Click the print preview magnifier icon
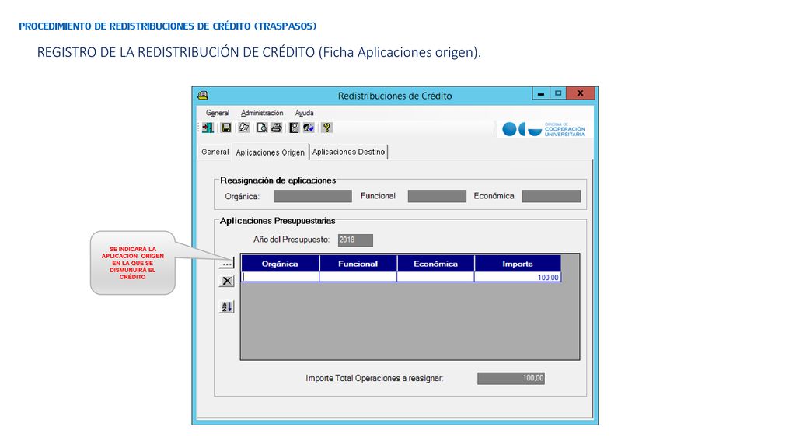Screen dimensions: 796x448 (x=262, y=128)
